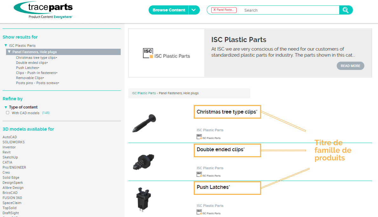Click the TraceParts logo

43,10
